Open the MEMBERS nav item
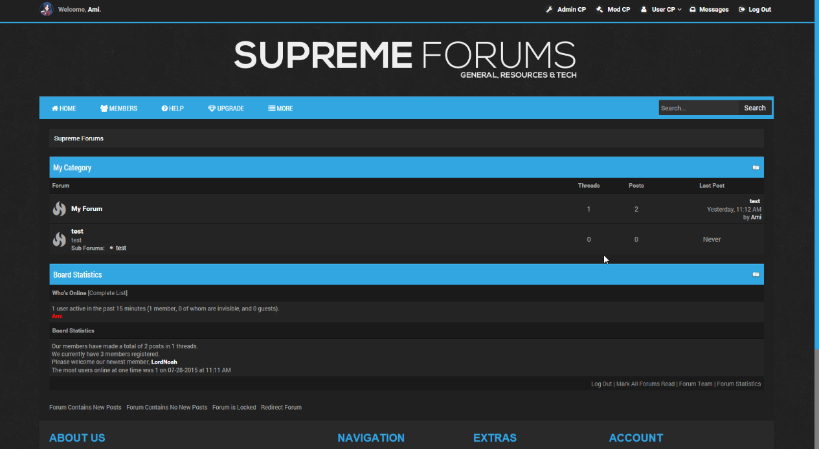 tap(119, 108)
